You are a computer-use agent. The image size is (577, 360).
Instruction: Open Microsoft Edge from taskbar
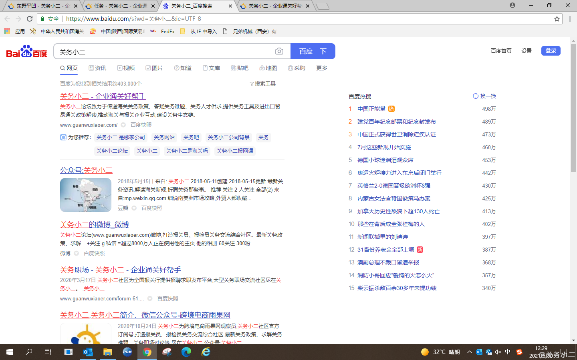[x=186, y=352]
